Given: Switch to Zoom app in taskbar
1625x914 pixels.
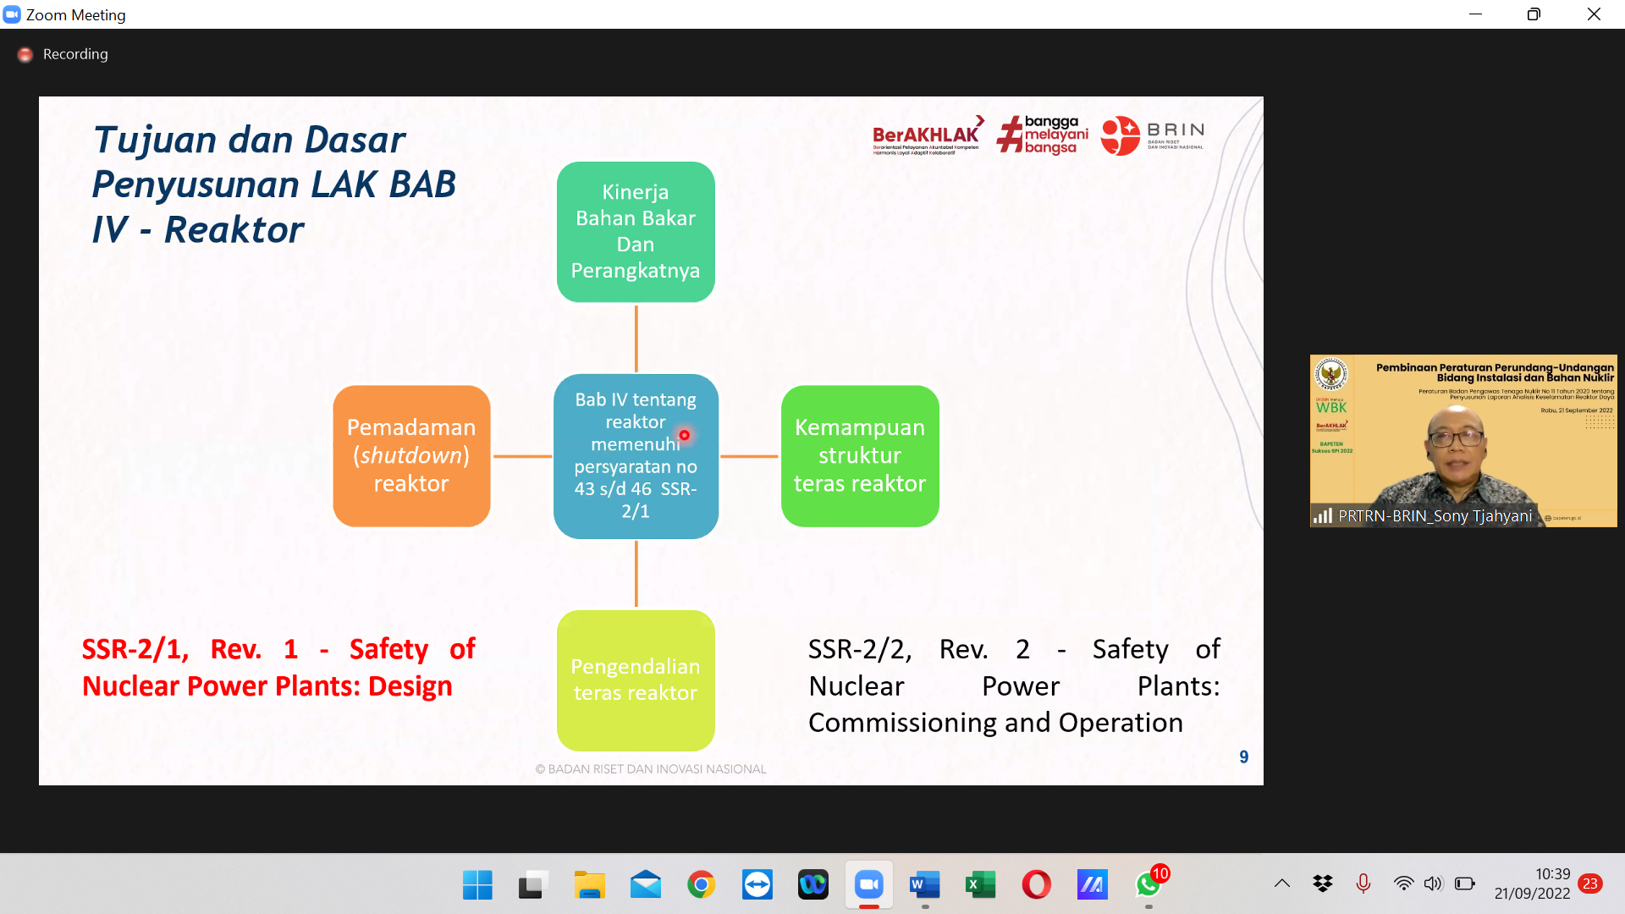Looking at the screenshot, I should (x=868, y=885).
